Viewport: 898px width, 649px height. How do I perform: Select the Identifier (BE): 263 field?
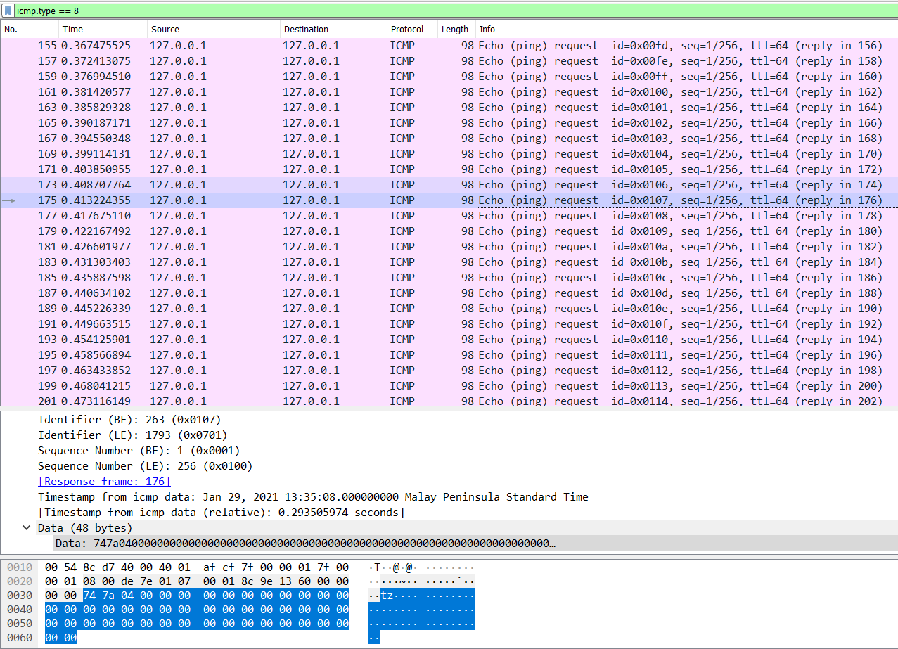coord(129,420)
